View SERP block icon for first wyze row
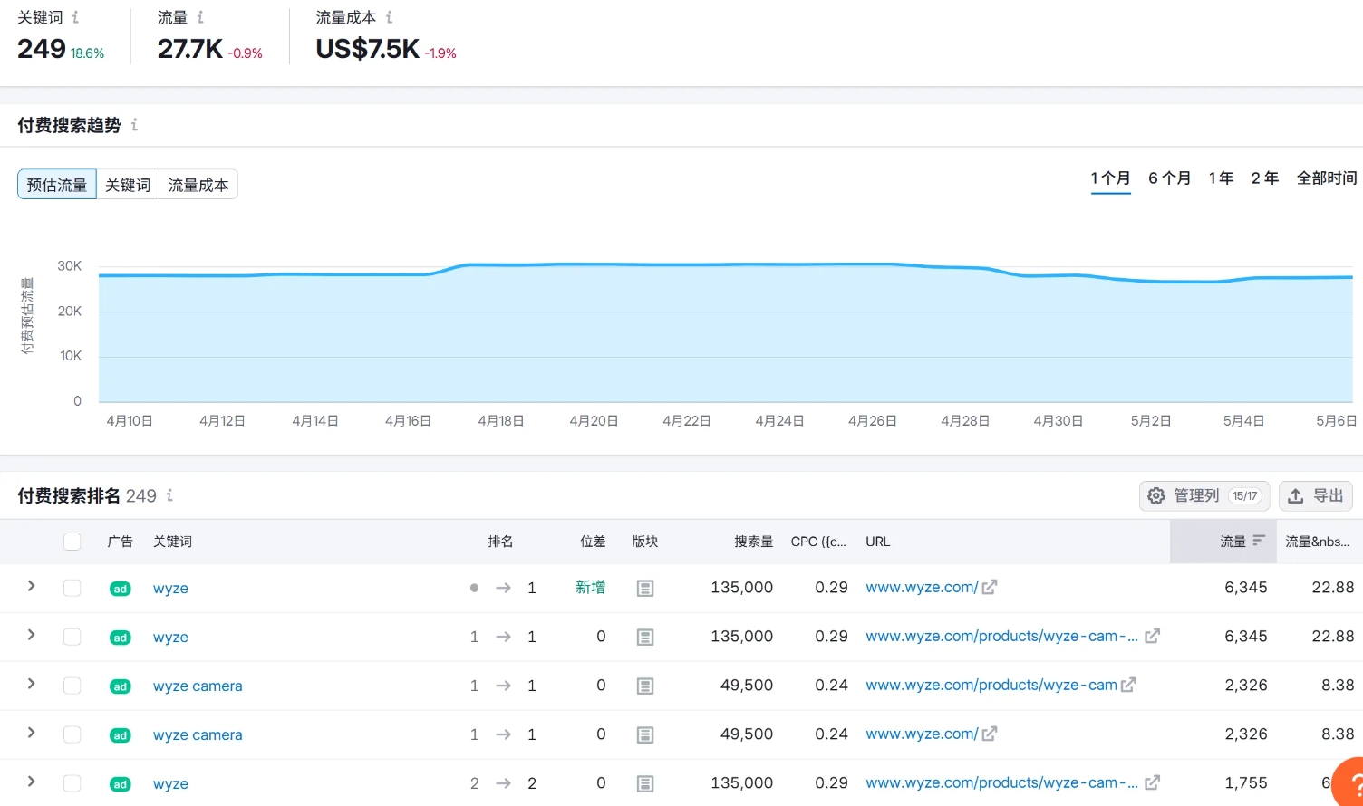The height and width of the screenshot is (806, 1363). [x=645, y=589]
